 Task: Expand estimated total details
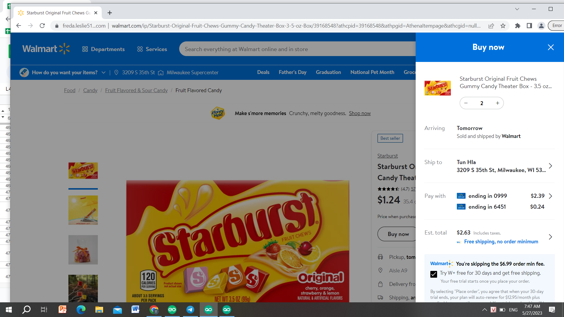pos(550,237)
